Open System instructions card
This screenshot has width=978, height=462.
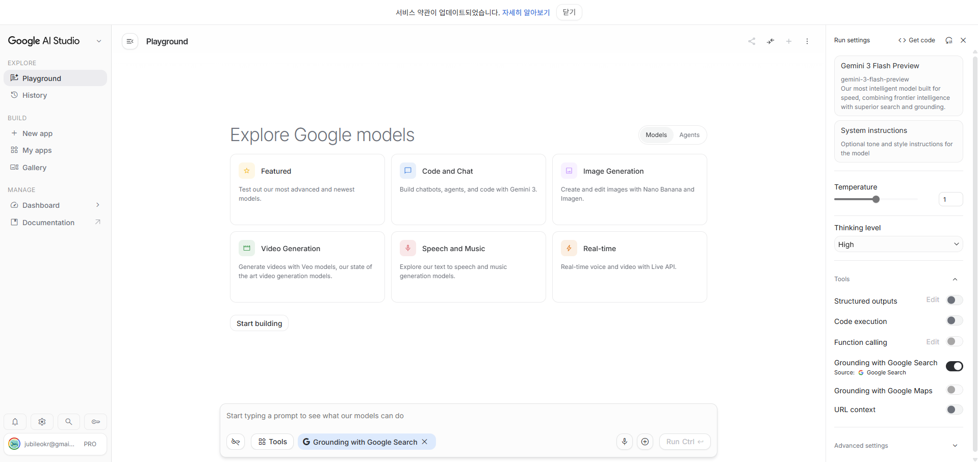point(898,141)
